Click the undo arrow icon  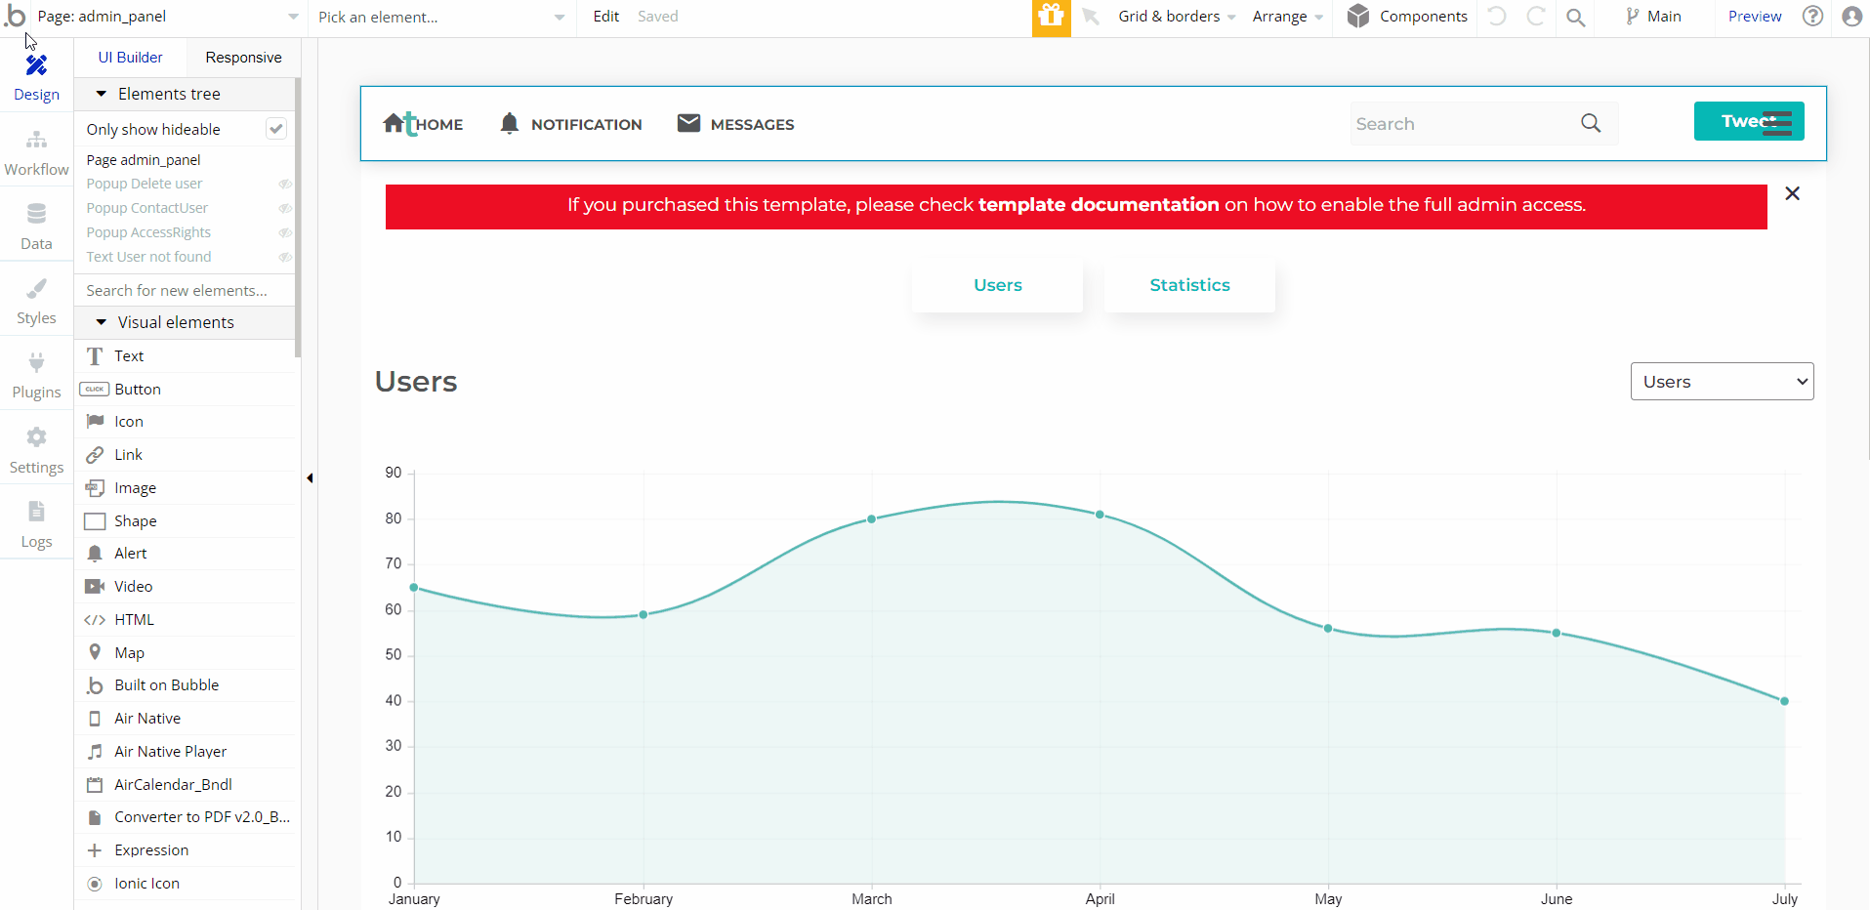[x=1497, y=16]
